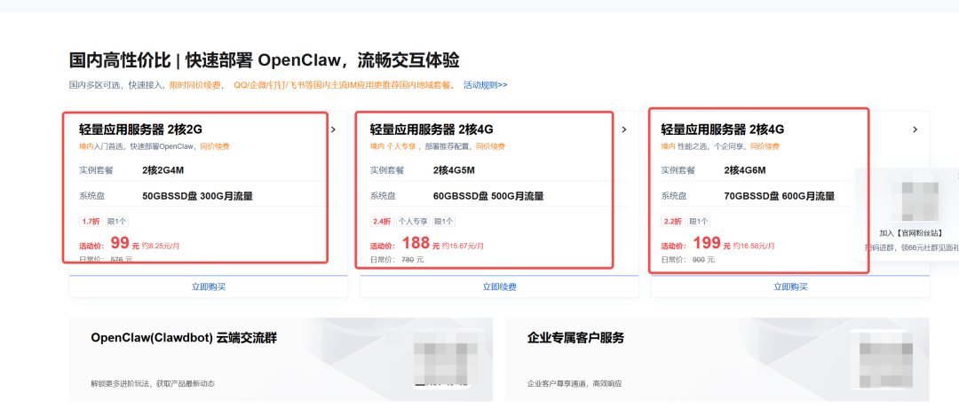The width and height of the screenshot is (959, 416).
Task: Click the 企业专属客户服务 heading
Action: tap(575, 338)
